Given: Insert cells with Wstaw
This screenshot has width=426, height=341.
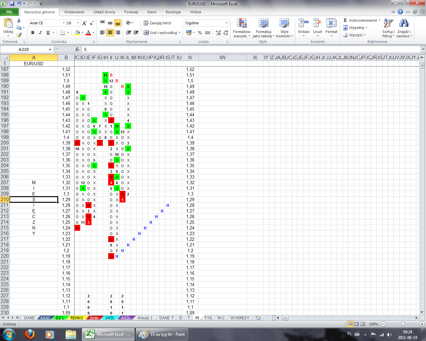Looking at the screenshot, I should [x=304, y=28].
